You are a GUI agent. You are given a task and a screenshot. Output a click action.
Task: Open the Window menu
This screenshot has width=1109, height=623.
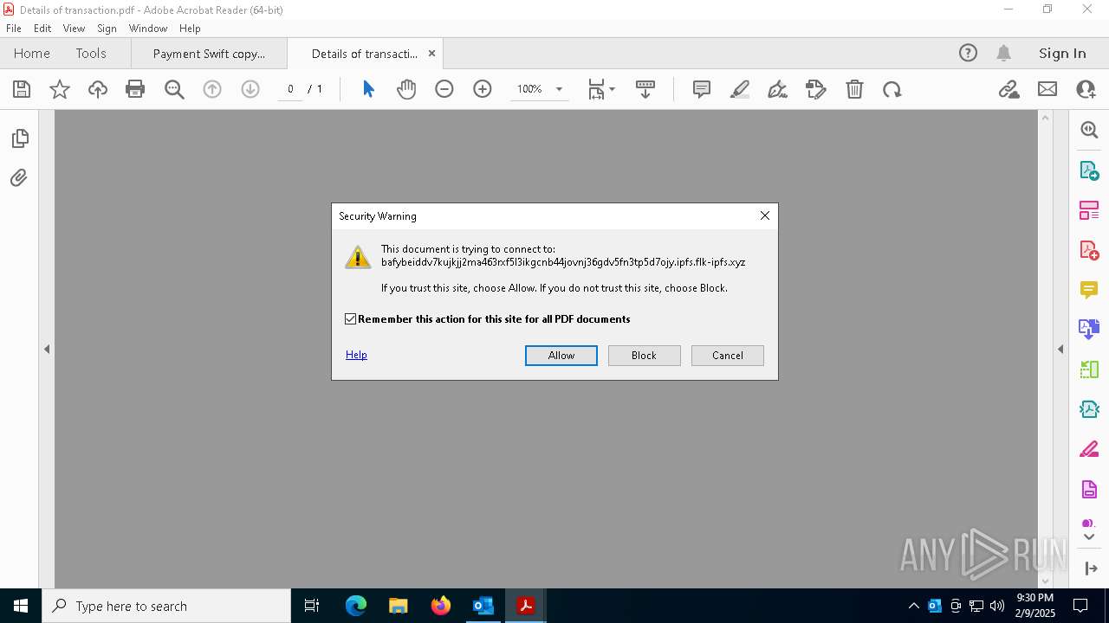pos(148,29)
